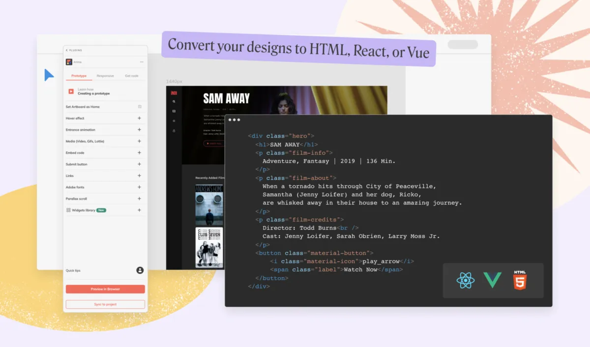Switch to the Get code tab
The width and height of the screenshot is (590, 347).
click(x=132, y=76)
